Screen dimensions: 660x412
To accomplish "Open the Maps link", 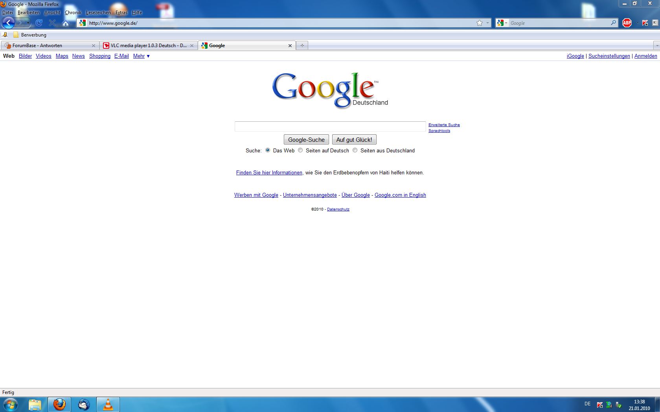I will pos(62,56).
